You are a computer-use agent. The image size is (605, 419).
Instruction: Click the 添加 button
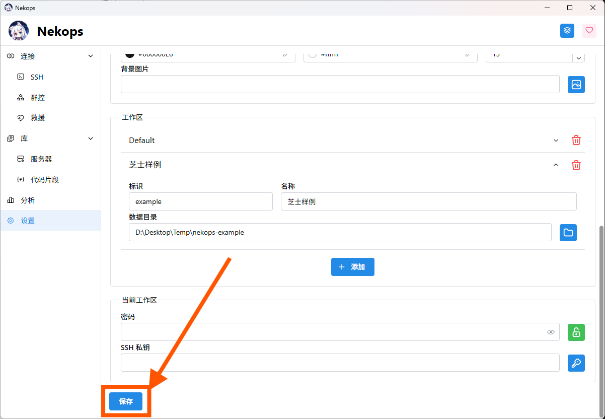[x=353, y=267]
